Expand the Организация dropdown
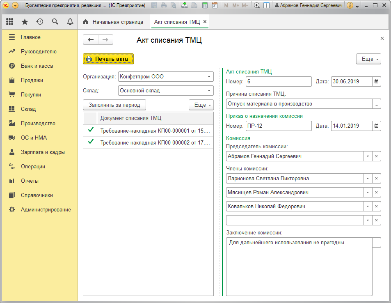The image size is (391, 303). [x=209, y=76]
